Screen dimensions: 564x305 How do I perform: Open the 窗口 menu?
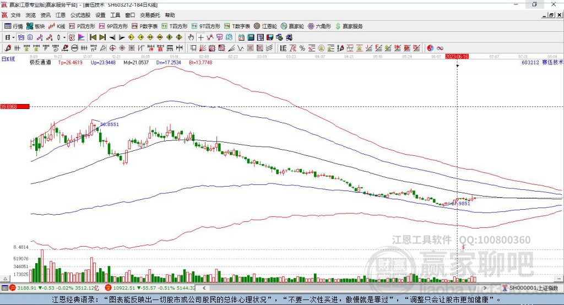click(x=130, y=15)
